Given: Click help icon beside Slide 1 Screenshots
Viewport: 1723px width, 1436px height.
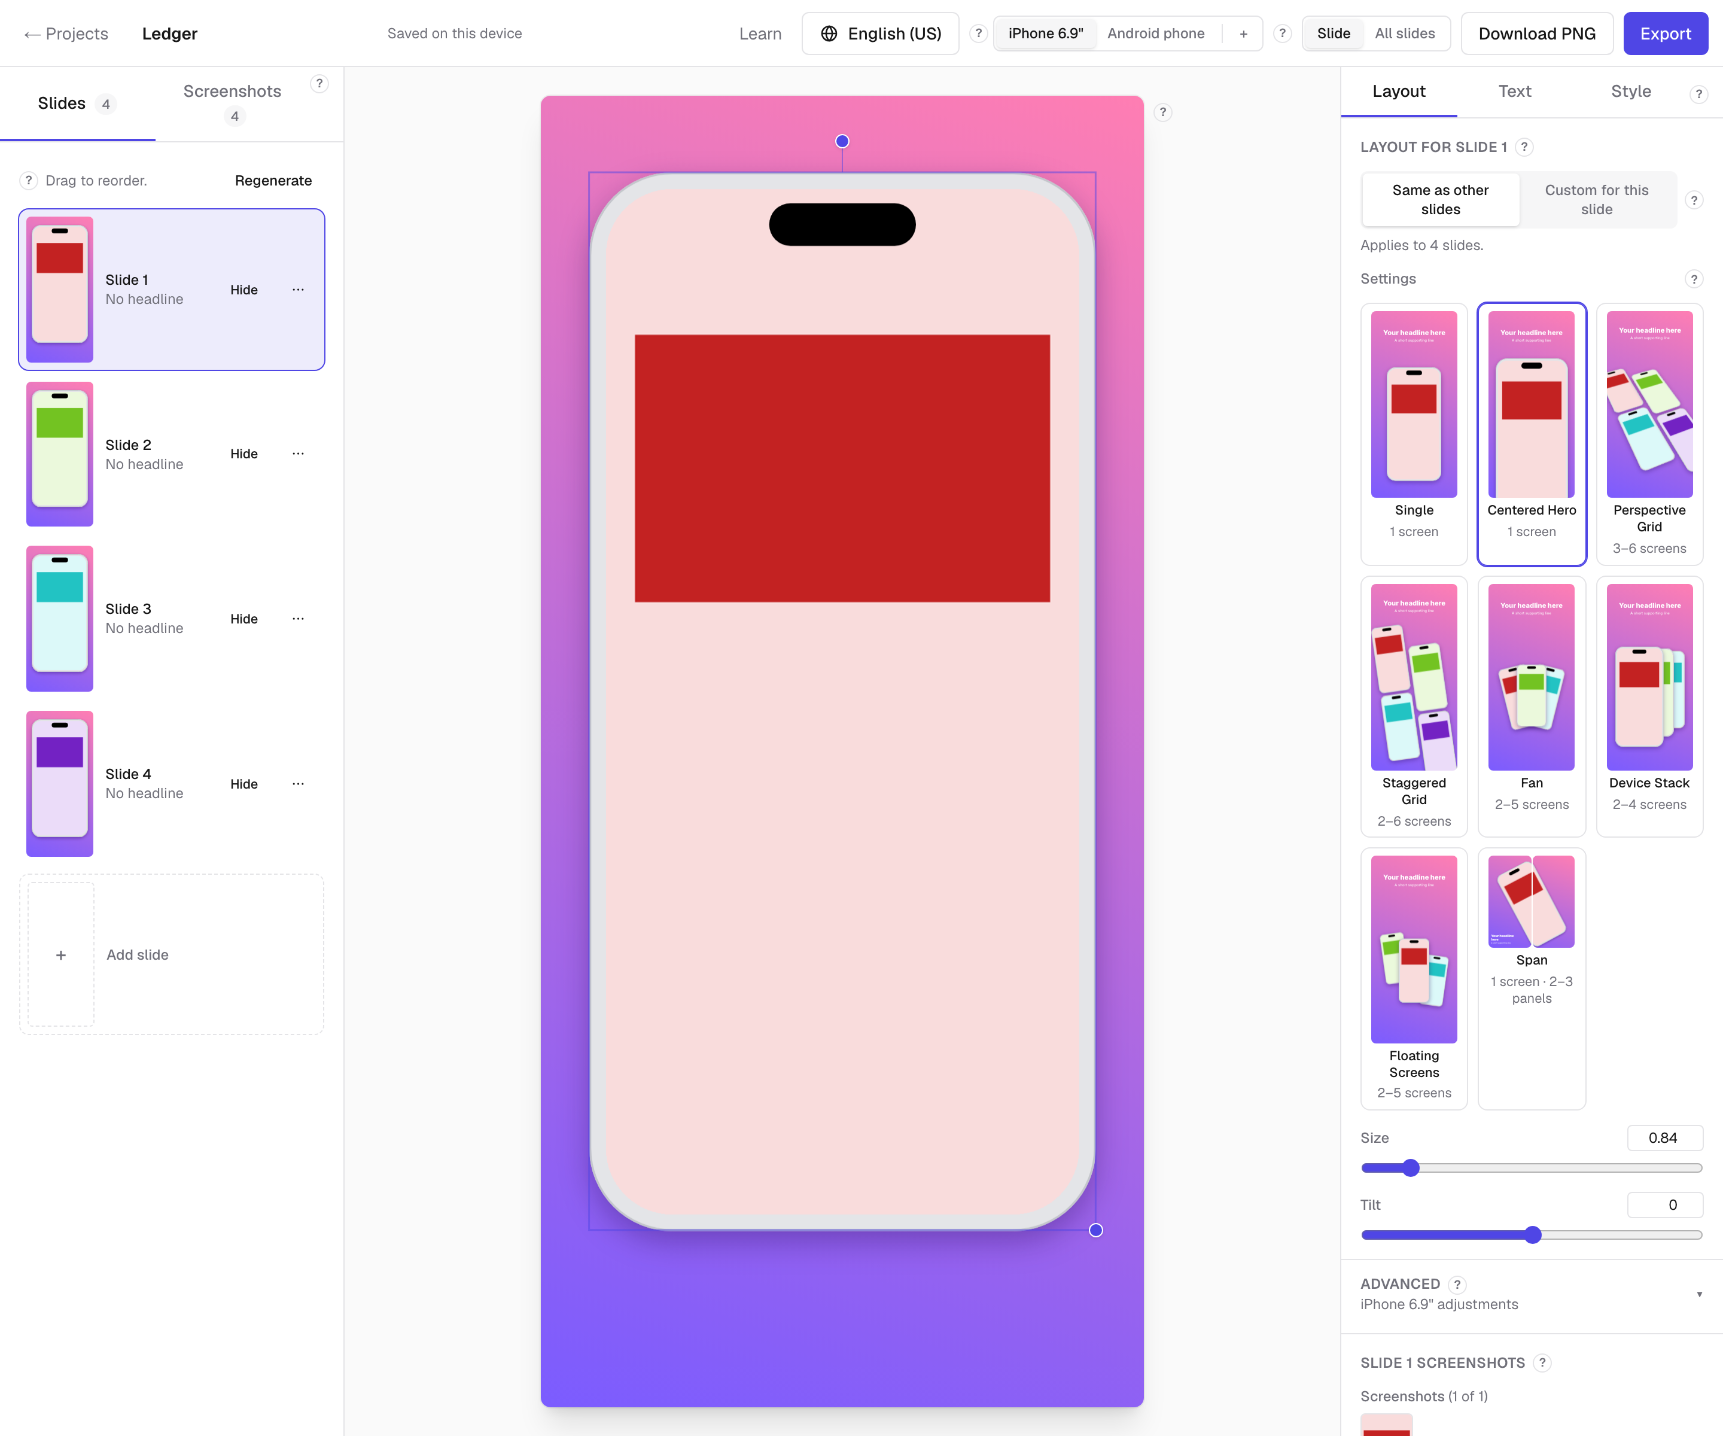Looking at the screenshot, I should point(1542,1363).
